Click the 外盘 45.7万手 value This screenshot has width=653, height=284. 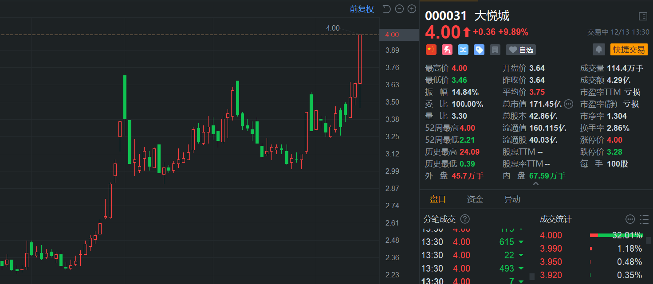(x=468, y=176)
